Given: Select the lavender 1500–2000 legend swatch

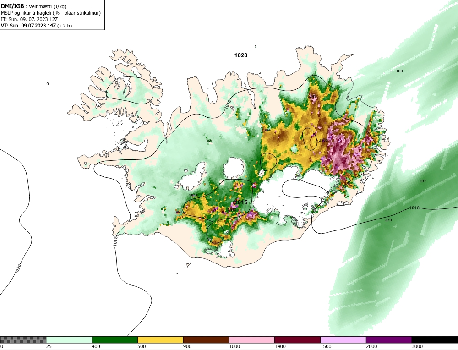Looking at the screenshot, I should pyautogui.click(x=343, y=340).
